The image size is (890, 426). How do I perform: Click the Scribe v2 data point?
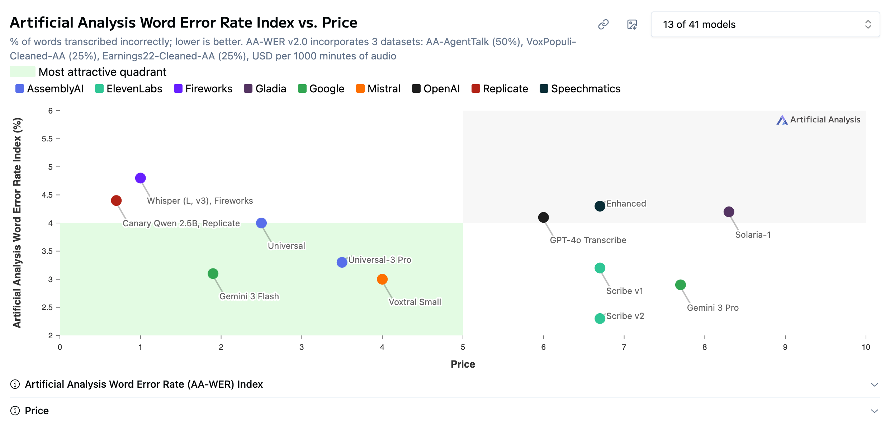point(600,318)
